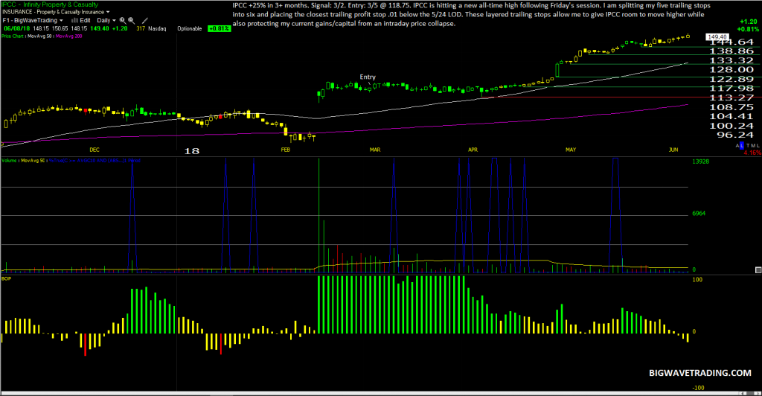
Task: Click the BOP indicator label
Action: pyautogui.click(x=6, y=278)
